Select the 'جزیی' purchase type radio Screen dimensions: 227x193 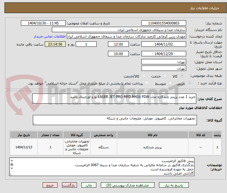pos(189,83)
